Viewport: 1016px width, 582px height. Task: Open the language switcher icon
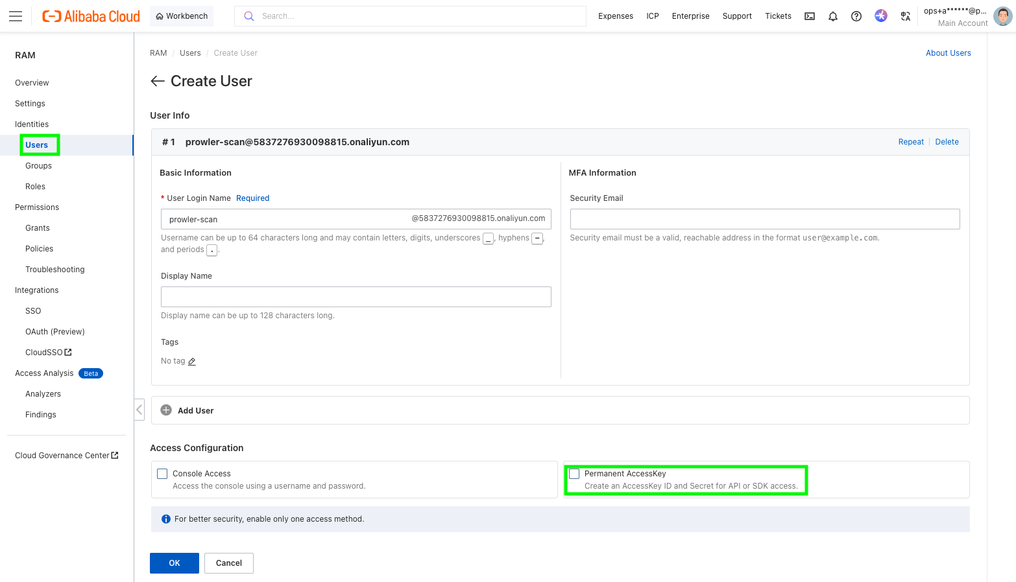(x=905, y=16)
